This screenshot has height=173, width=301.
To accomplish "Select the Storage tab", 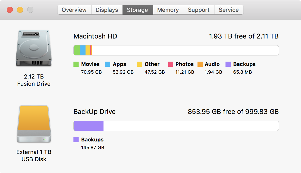I will 138,10.
